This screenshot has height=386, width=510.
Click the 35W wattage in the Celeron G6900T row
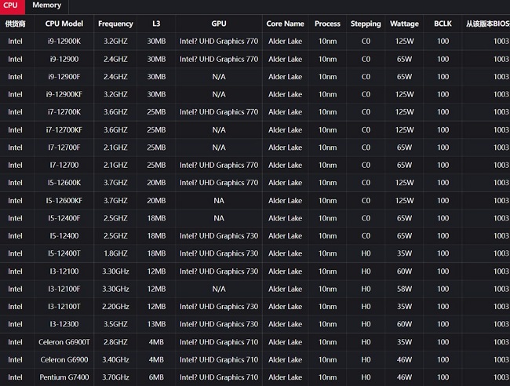[x=404, y=342]
